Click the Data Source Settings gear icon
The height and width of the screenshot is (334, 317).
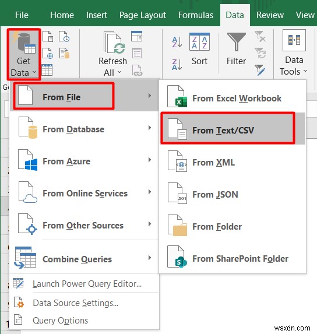[19, 303]
